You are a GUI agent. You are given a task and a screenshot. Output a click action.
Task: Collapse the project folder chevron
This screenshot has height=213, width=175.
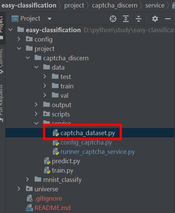(19, 49)
